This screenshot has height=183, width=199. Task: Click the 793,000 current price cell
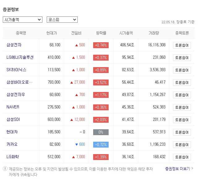click(54, 82)
